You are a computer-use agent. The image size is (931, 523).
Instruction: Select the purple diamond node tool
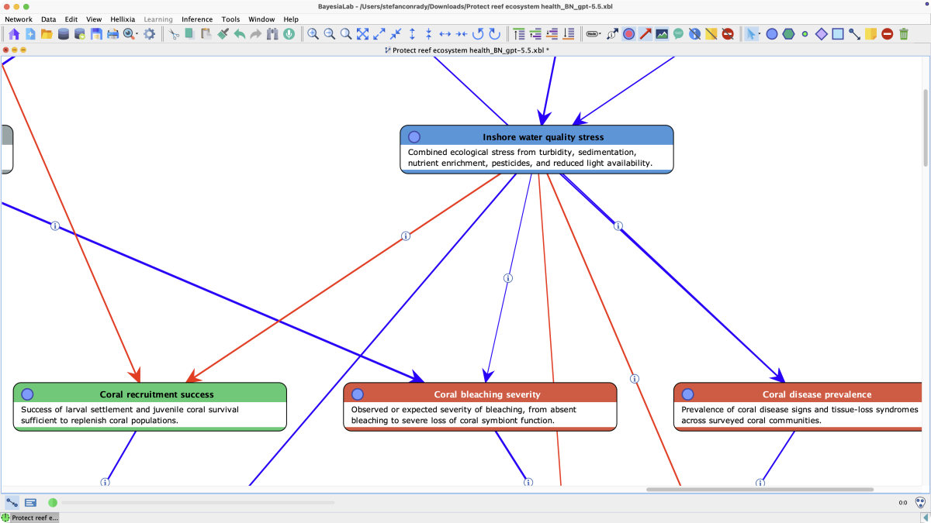coord(822,34)
